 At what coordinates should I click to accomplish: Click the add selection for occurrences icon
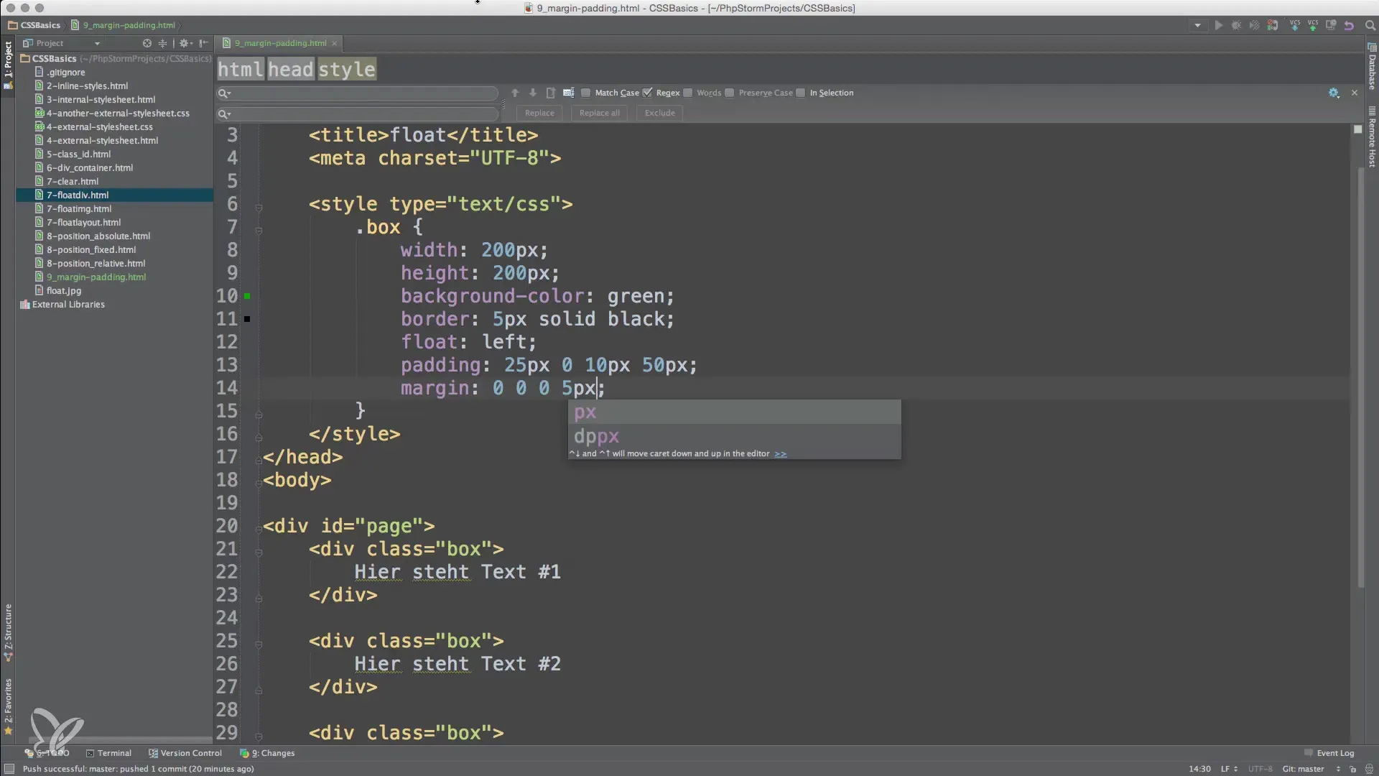click(568, 93)
